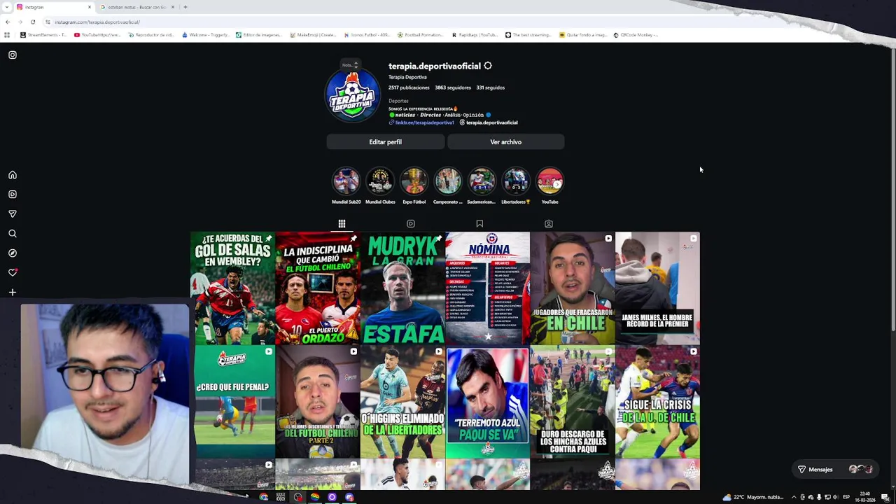Screen dimensions: 896x504
Task: Open the ¿Creo que fue penal? reel
Action: [x=233, y=402]
